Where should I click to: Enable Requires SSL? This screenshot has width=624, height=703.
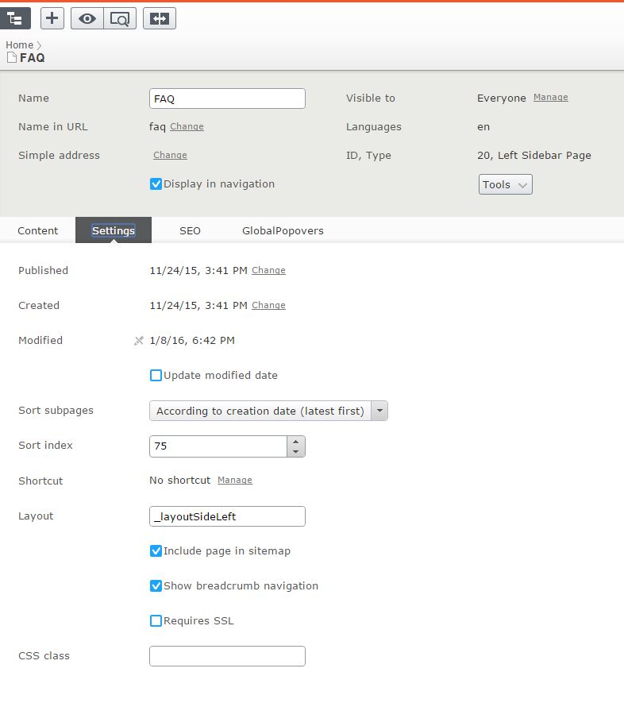click(156, 620)
